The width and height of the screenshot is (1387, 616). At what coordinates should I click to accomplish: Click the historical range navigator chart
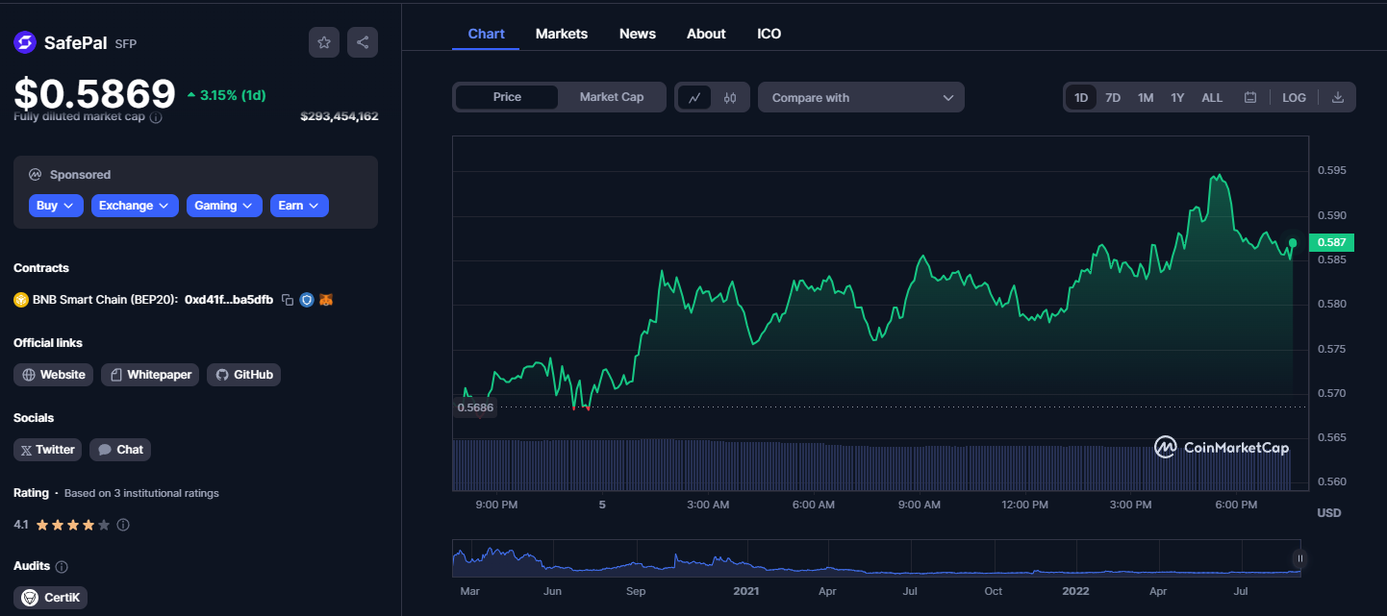875,558
